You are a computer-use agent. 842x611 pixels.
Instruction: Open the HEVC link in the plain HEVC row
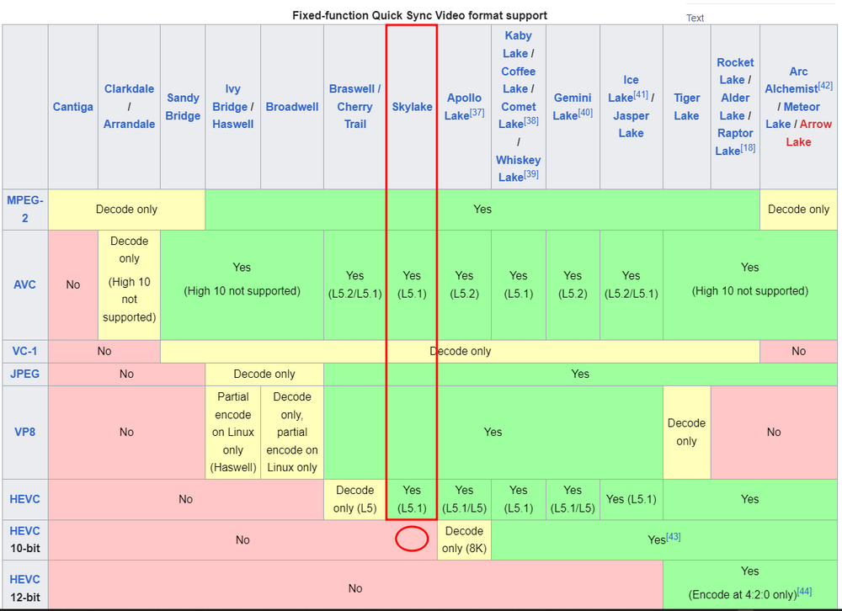24,499
